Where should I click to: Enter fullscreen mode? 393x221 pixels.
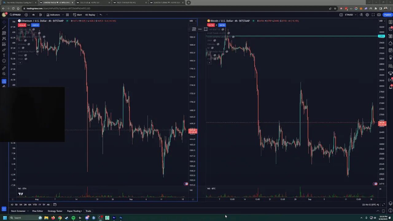[373, 15]
